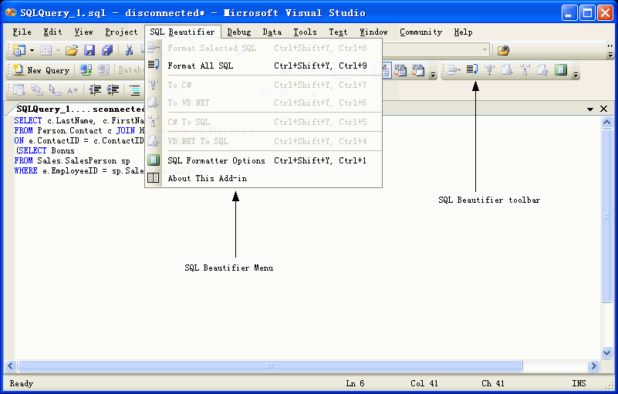Open the Data menu
Image resolution: width=618 pixels, height=394 pixels.
(272, 32)
